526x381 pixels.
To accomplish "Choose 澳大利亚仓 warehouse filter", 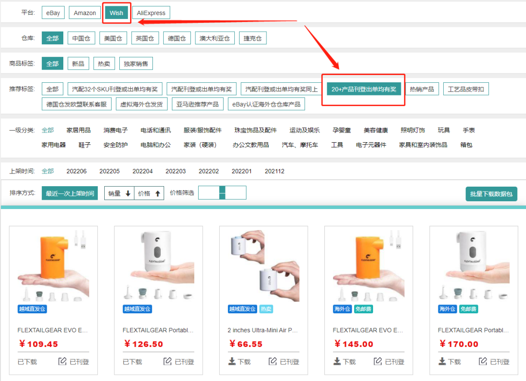I will click(215, 38).
